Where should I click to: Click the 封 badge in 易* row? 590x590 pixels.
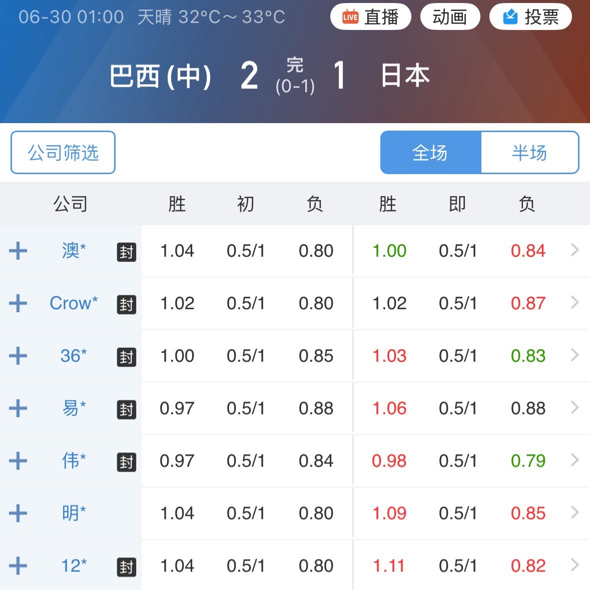click(127, 409)
